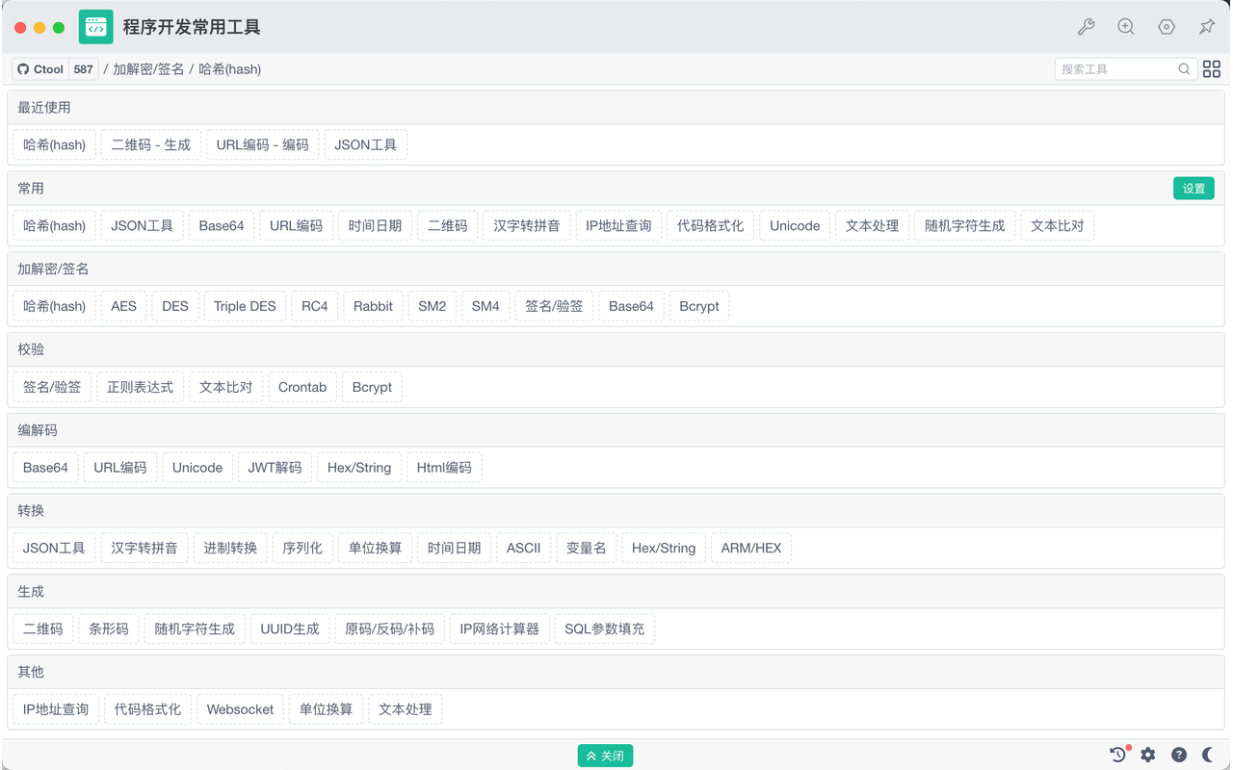Toggle the 文本比对 tool in 常用 section
This screenshot has width=1233, height=770.
1057,225
